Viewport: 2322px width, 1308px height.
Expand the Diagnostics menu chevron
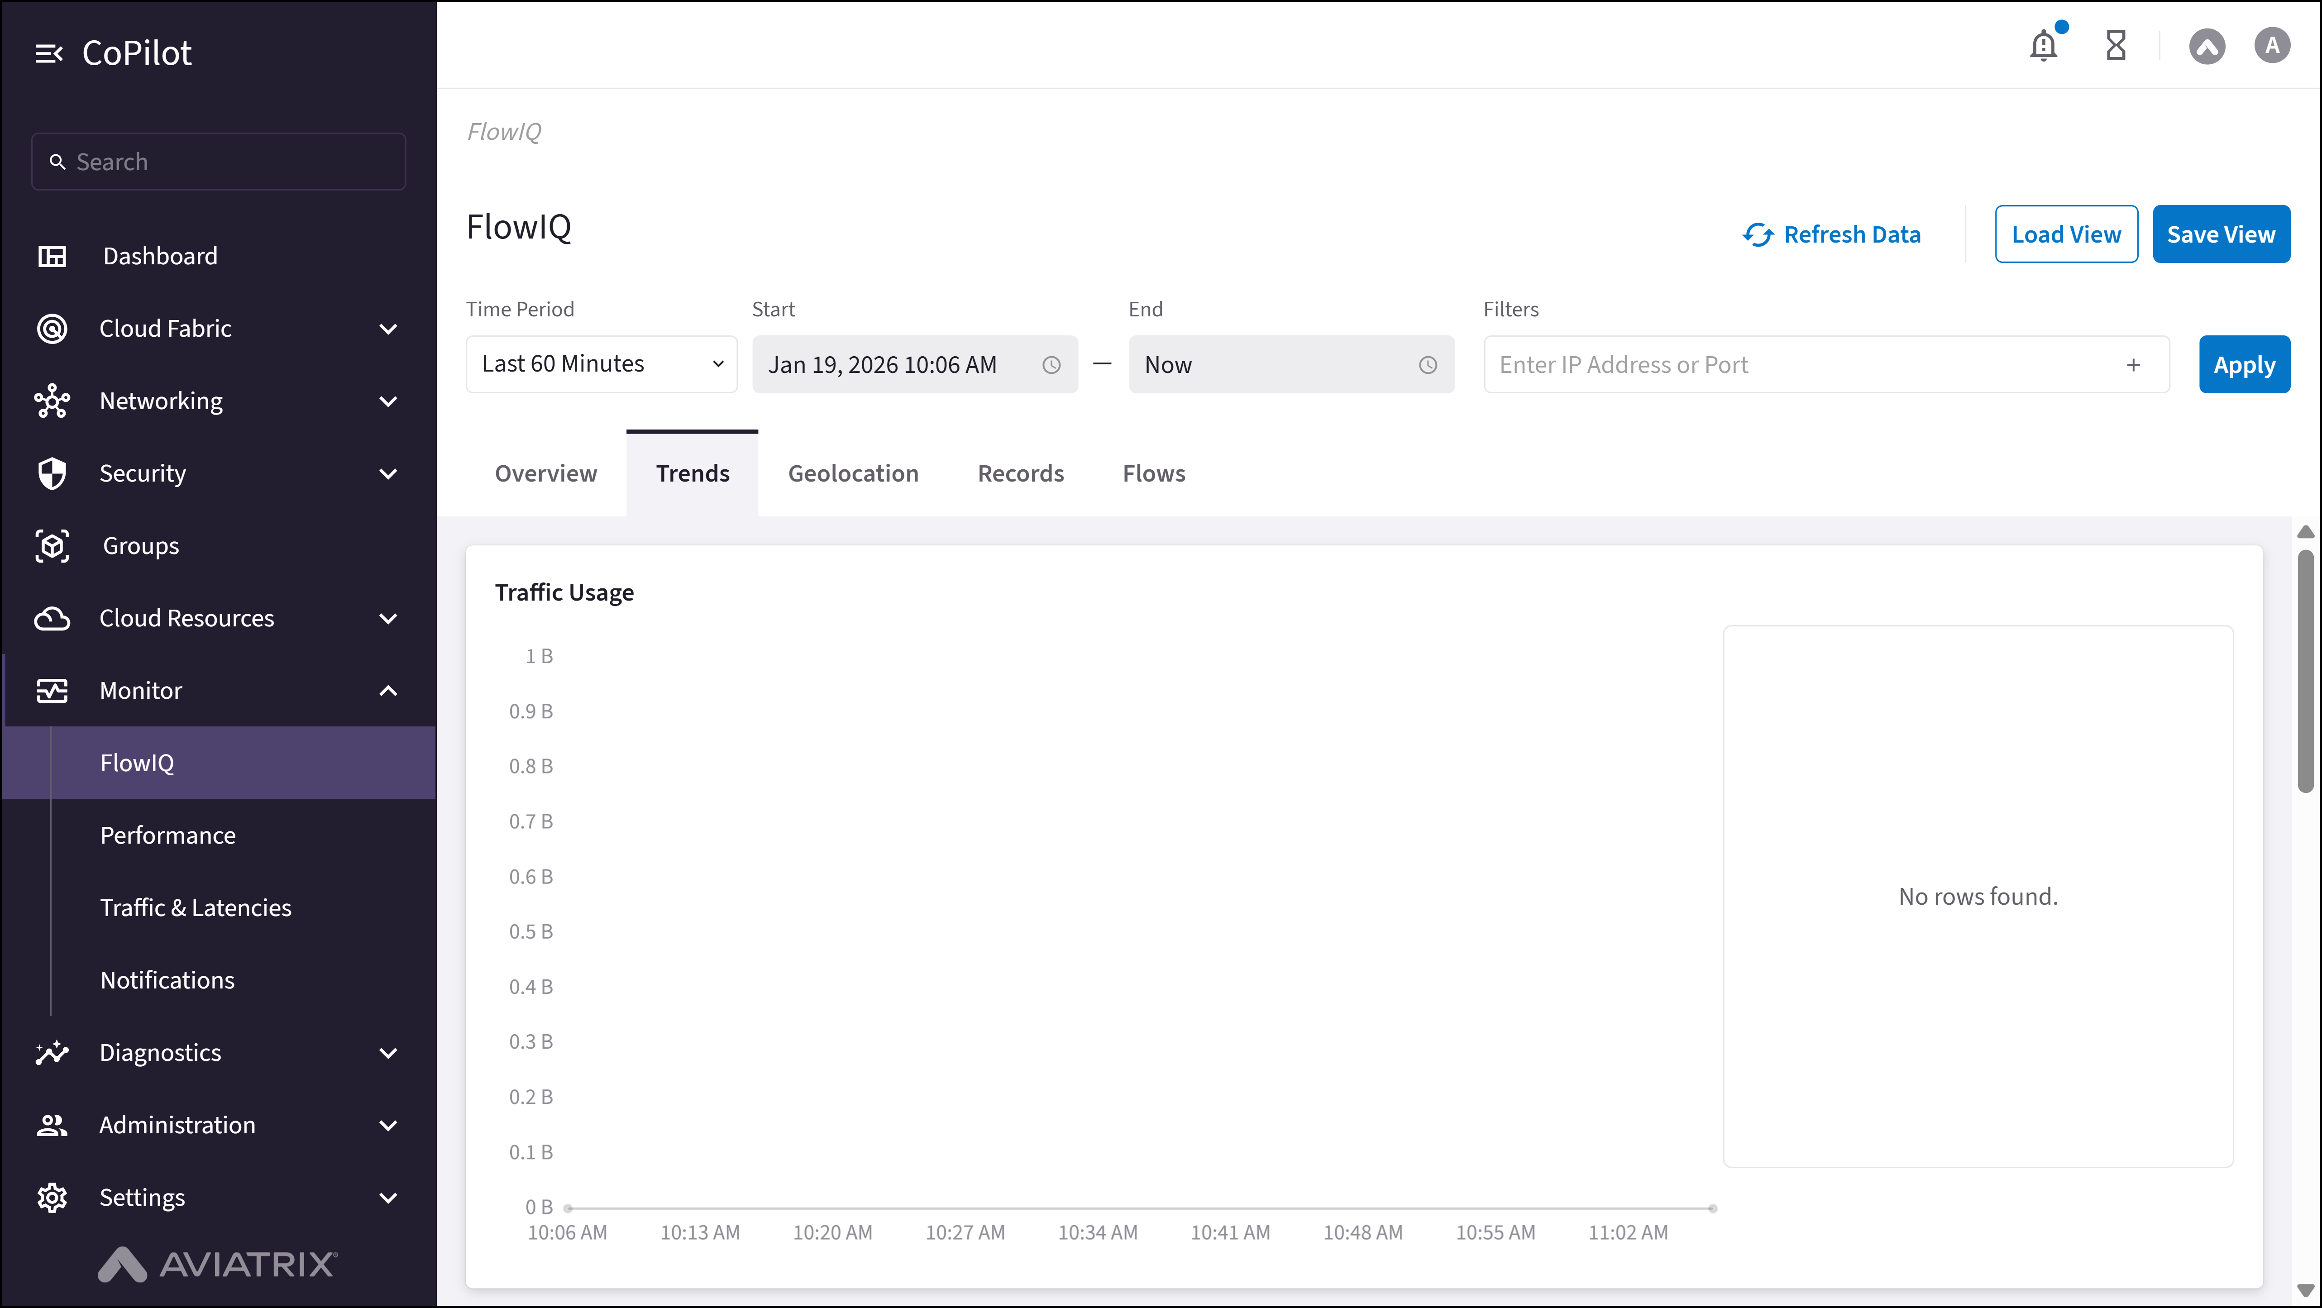(387, 1053)
